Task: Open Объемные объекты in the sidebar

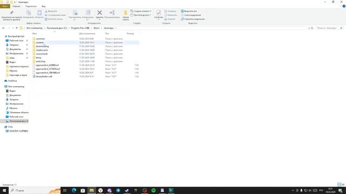Action: 19,113
